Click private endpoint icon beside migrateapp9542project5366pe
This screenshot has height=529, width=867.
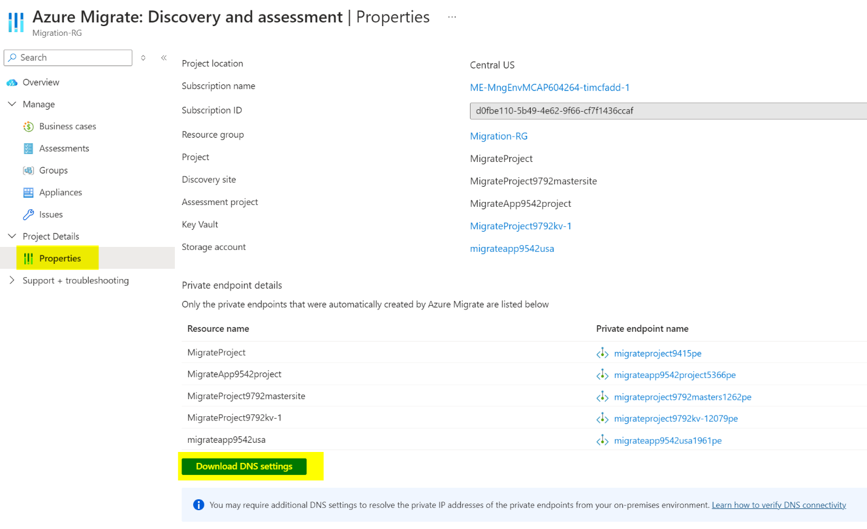[602, 375]
